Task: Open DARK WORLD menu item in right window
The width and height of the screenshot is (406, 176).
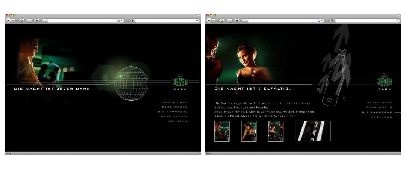Action: pyautogui.click(x=379, y=107)
